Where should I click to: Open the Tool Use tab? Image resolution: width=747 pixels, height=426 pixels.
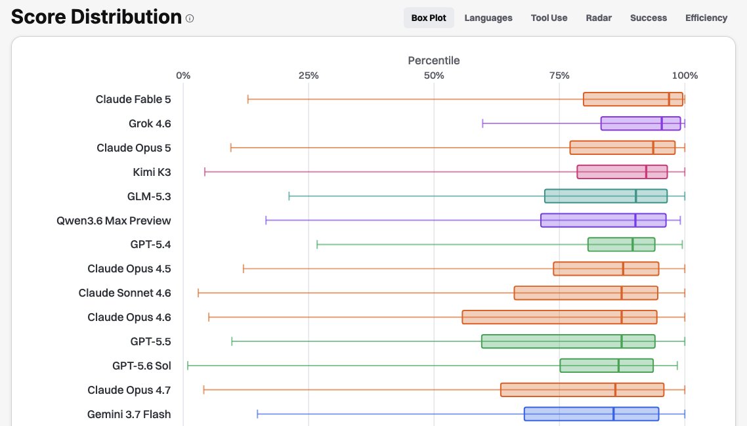[x=549, y=18]
